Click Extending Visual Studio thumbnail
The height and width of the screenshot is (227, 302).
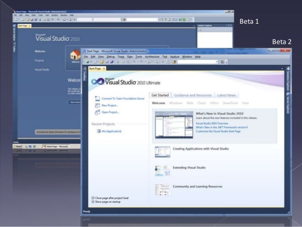(162, 171)
